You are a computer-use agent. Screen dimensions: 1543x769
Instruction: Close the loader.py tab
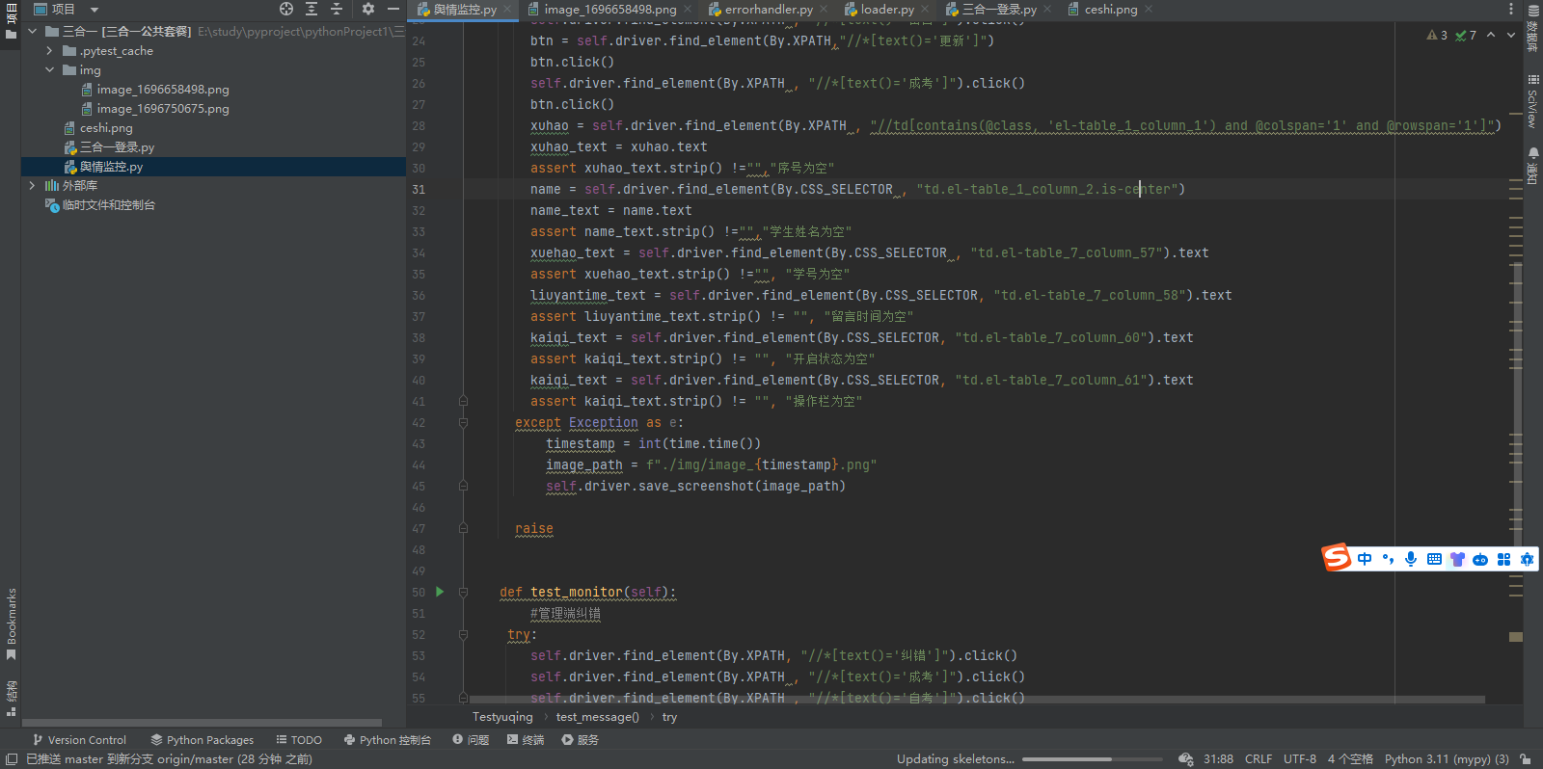click(925, 10)
